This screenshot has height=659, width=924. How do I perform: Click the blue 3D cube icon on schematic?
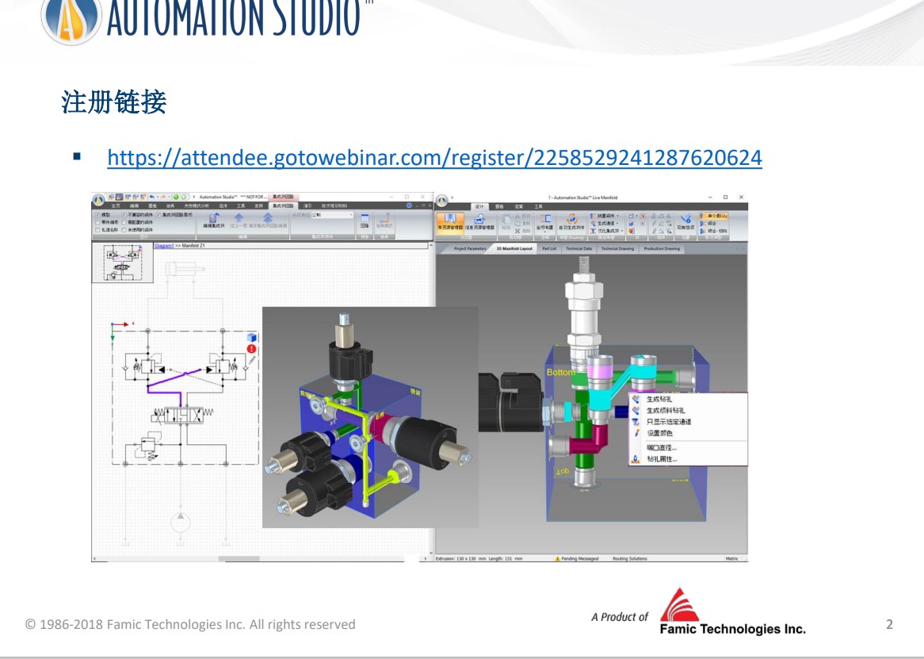coord(252,338)
